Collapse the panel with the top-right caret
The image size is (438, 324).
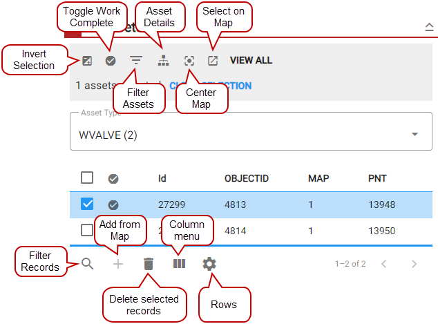tap(429, 27)
